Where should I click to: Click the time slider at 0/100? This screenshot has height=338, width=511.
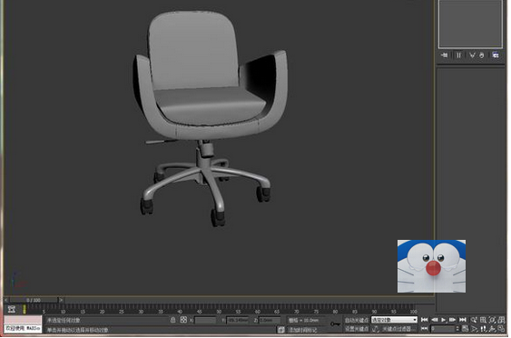click(34, 300)
